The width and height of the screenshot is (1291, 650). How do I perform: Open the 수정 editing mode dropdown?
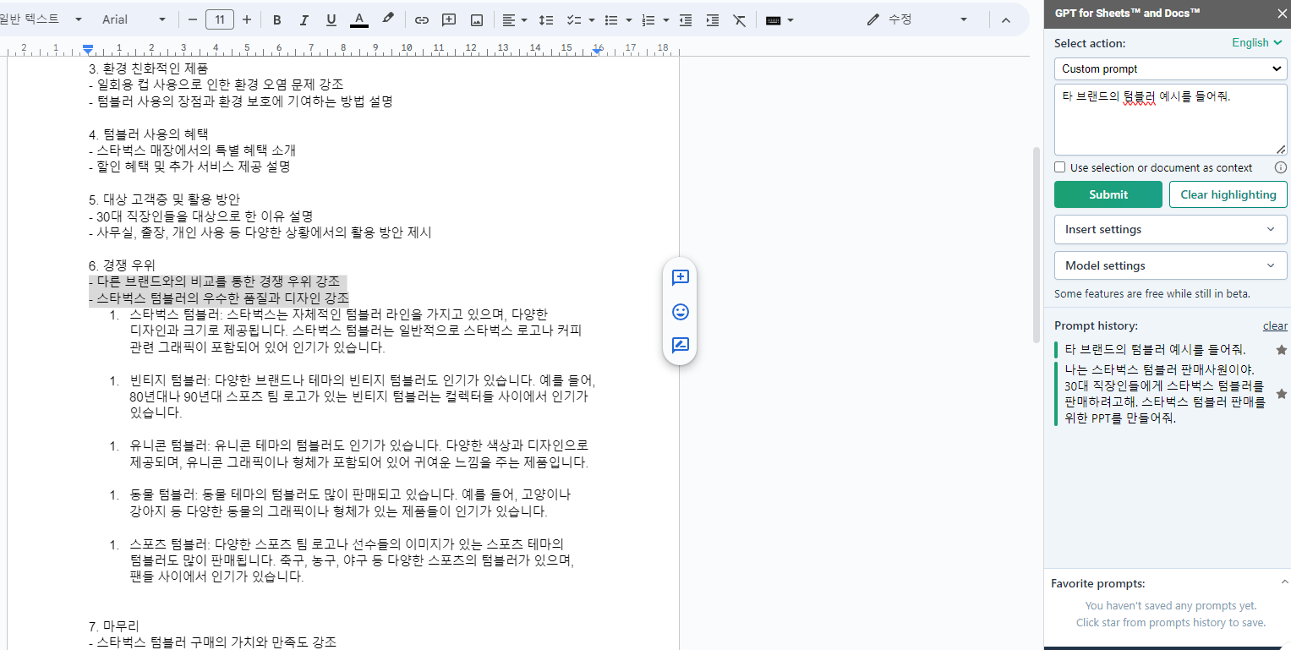tap(916, 19)
